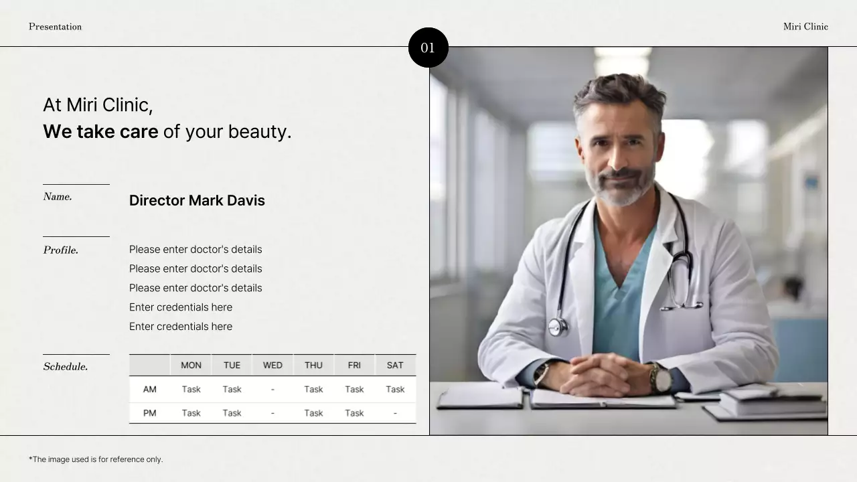This screenshot has width=857, height=482.
Task: Select the AM row label
Action: (x=150, y=390)
